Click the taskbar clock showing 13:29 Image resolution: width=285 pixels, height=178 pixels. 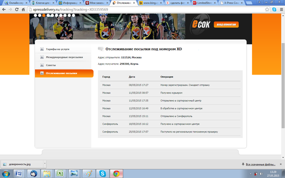coord(273,174)
